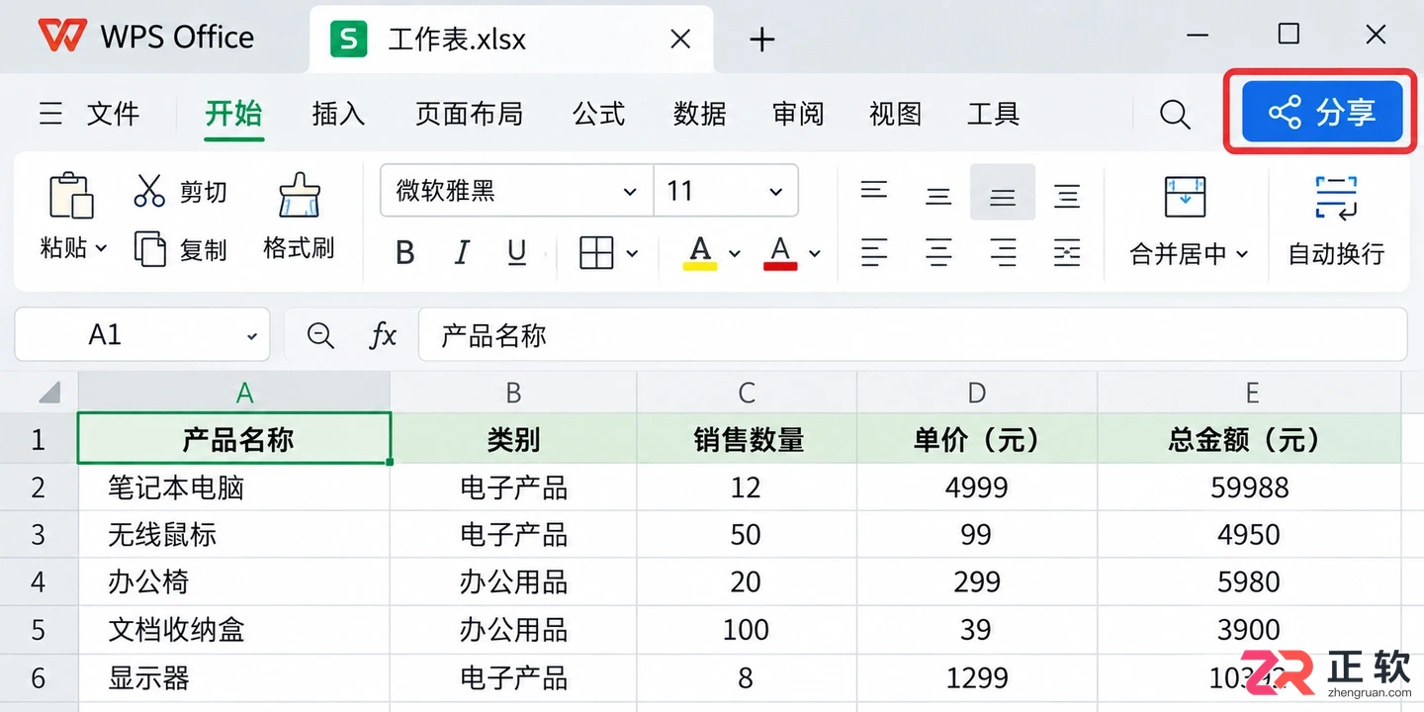This screenshot has width=1424, height=712.
Task: Open a new tab with plus
Action: coord(761,40)
